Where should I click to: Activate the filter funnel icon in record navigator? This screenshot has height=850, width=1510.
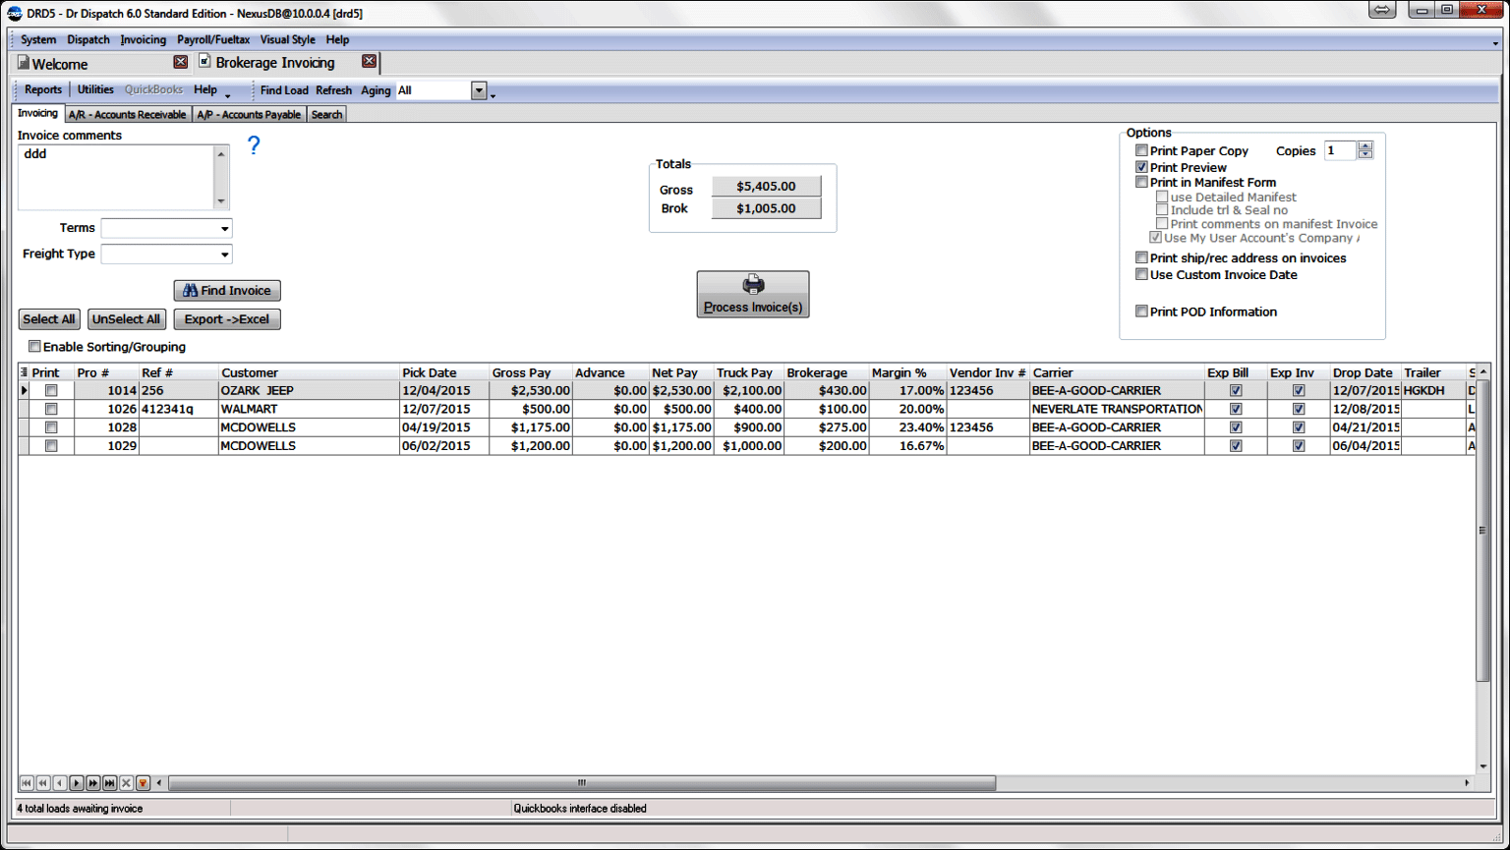pyautogui.click(x=143, y=783)
